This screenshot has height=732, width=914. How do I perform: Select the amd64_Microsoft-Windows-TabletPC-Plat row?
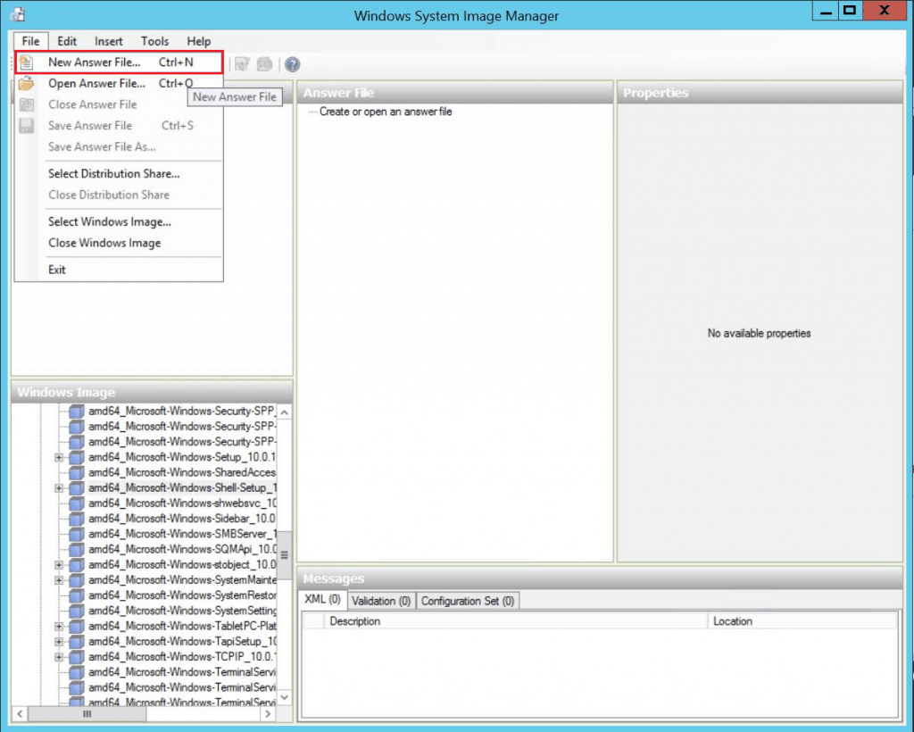pyautogui.click(x=182, y=626)
